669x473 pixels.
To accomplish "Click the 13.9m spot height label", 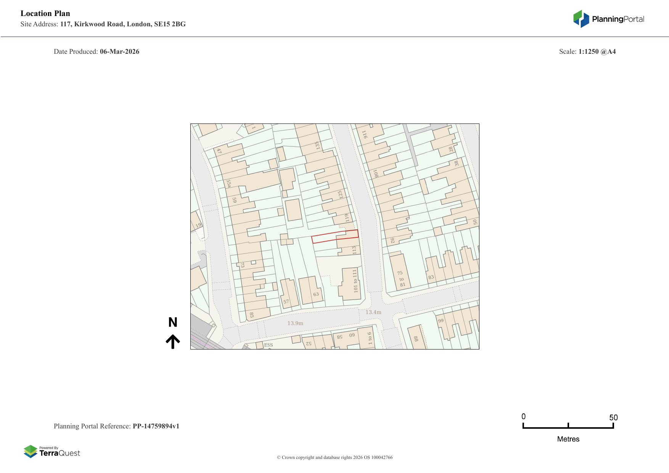I will coord(295,323).
